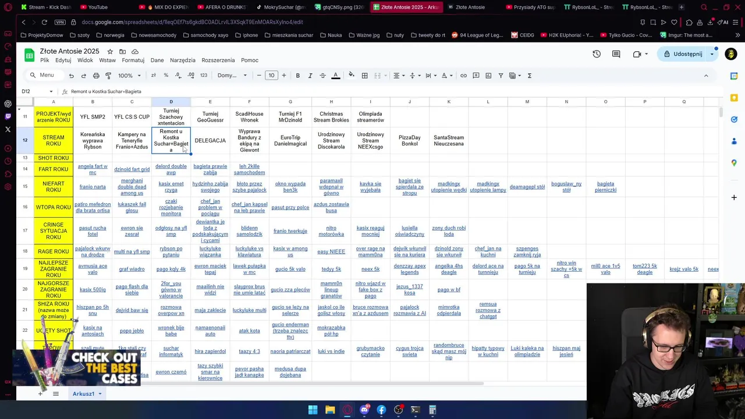Add a new sheet with plus icon
The image size is (745, 419).
(x=40, y=393)
